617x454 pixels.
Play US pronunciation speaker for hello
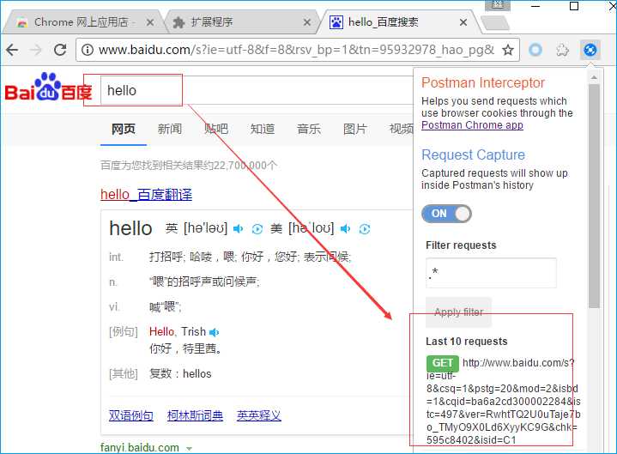[346, 228]
